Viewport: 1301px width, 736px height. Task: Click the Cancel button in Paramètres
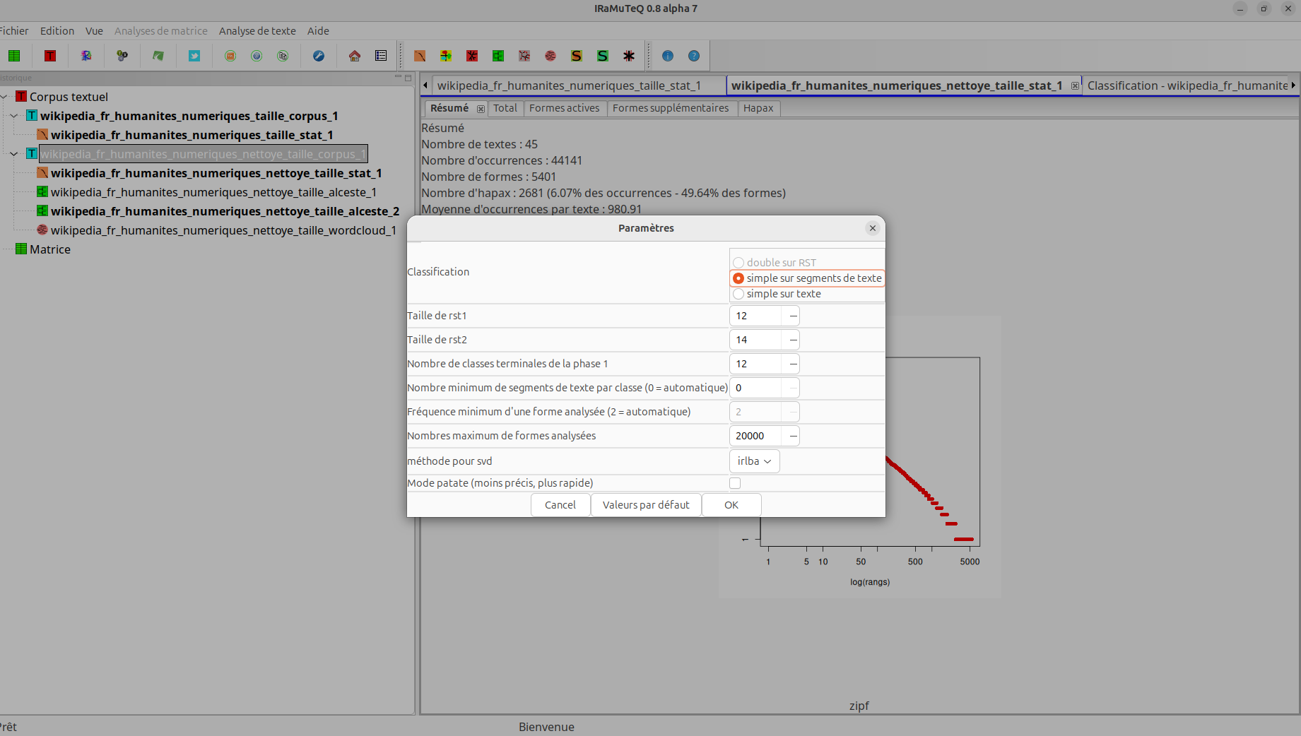[x=560, y=505]
